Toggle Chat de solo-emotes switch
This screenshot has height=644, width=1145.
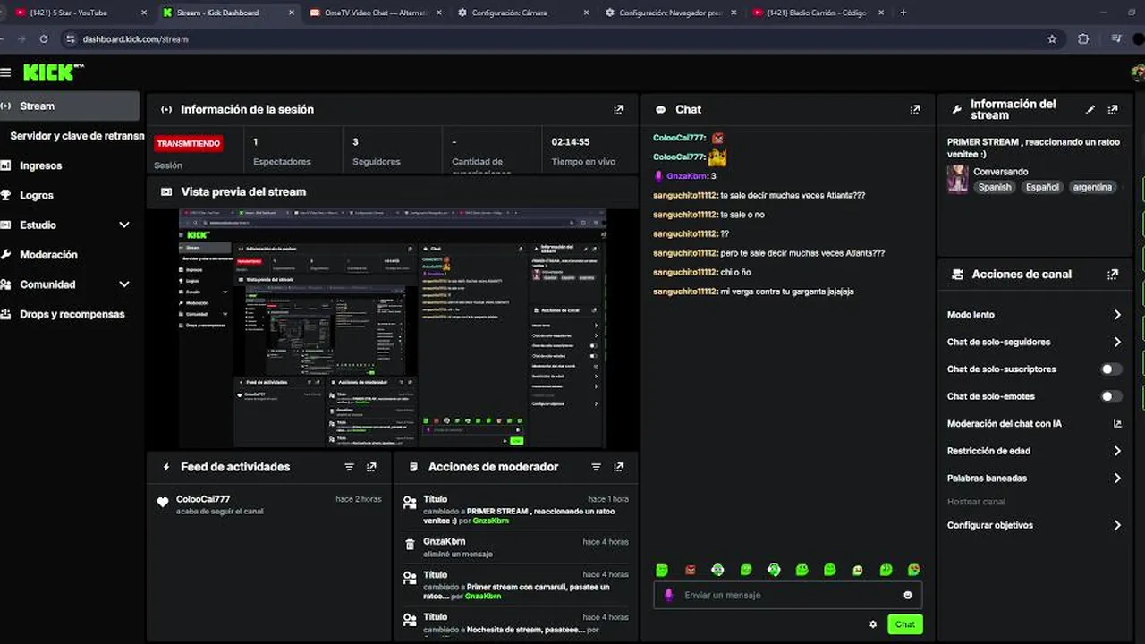pyautogui.click(x=1110, y=396)
